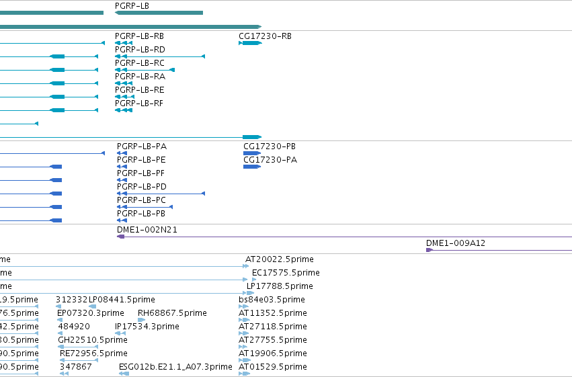572x377 pixels.
Task: Click the PGRP-LB gene label
Action: 132,6
